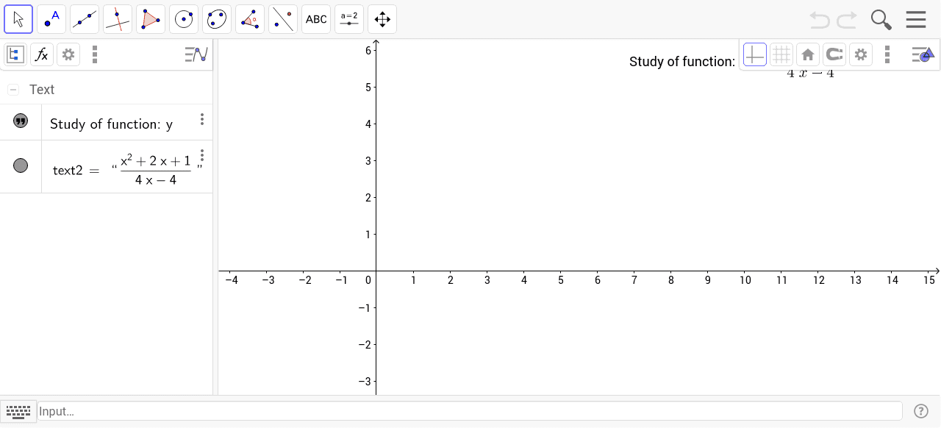Image resolution: width=941 pixels, height=428 pixels.
Task: Open algebra panel three-dot menu
Action: click(x=95, y=54)
